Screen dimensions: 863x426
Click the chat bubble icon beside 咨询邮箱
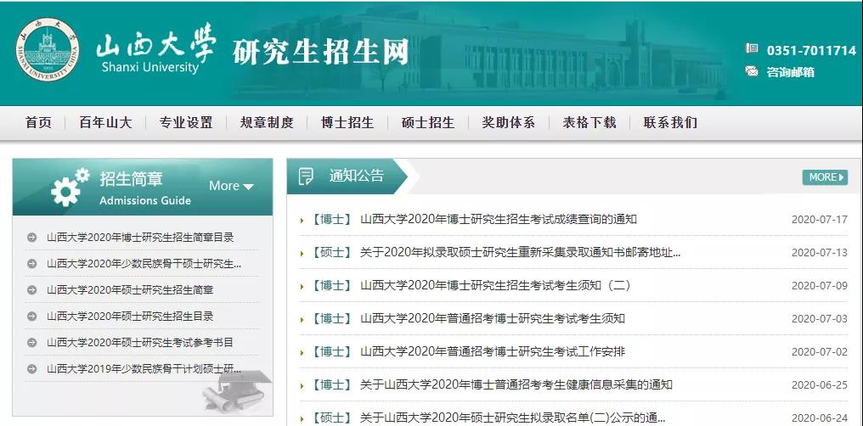coord(752,71)
